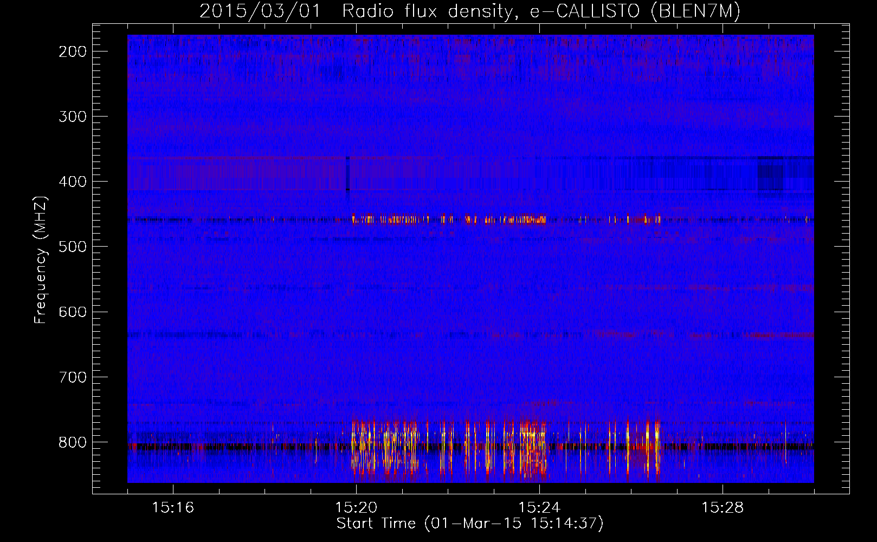
Task: Click the 800 frequency tick label
Action: [73, 442]
